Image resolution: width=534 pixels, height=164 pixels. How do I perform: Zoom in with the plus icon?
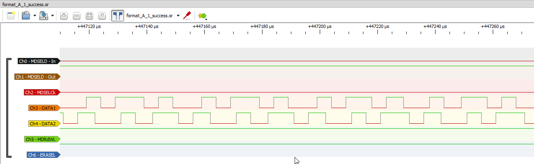point(64,16)
